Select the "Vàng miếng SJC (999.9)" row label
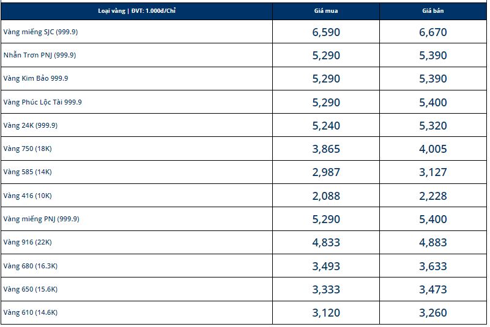Image resolution: width=490 pixels, height=327 pixels. pyautogui.click(x=40, y=32)
